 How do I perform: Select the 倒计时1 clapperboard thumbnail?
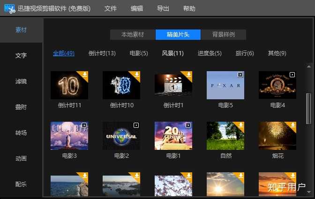tap(173, 85)
